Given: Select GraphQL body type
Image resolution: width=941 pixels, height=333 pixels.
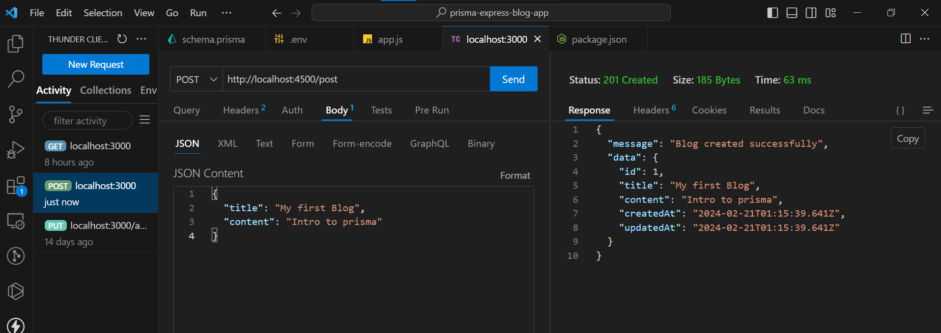Looking at the screenshot, I should coord(429,143).
